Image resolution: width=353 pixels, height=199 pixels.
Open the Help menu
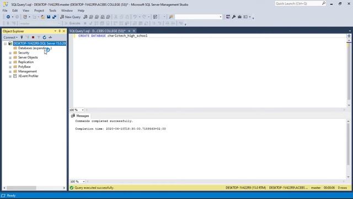click(81, 11)
